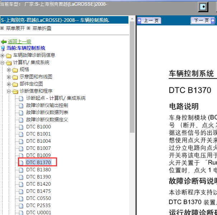
Task: Select DTC B1004 in the tree
Action: click(38, 141)
